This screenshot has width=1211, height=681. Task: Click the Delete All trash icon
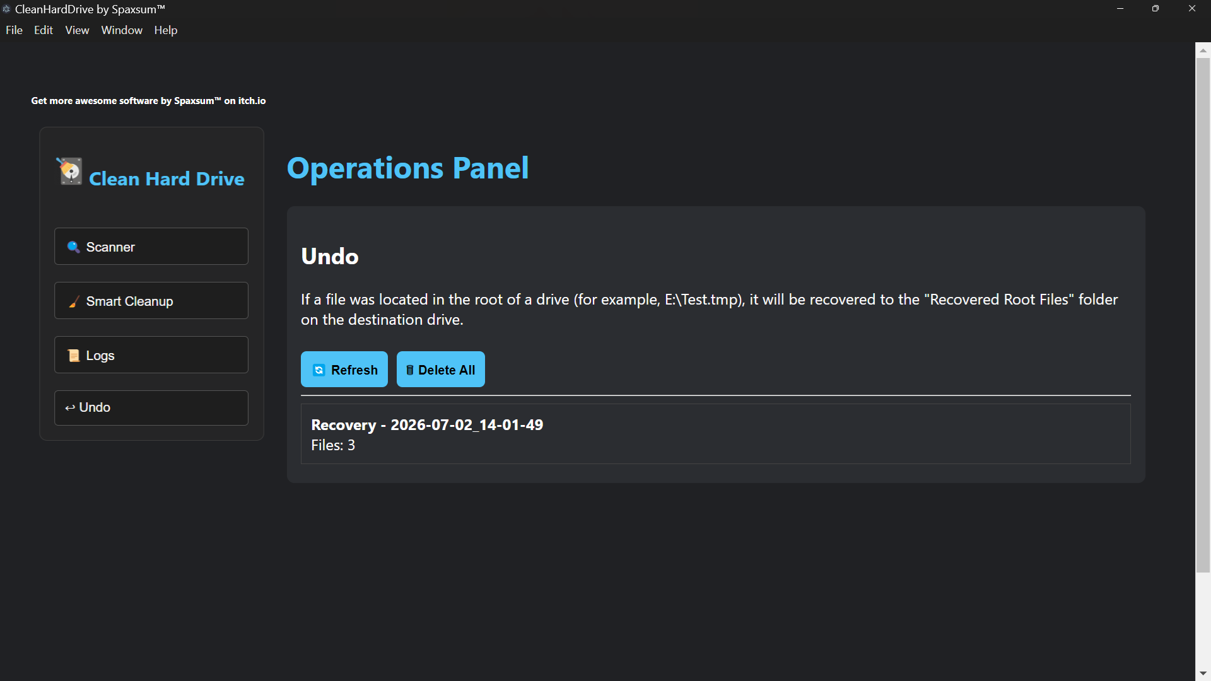point(410,370)
